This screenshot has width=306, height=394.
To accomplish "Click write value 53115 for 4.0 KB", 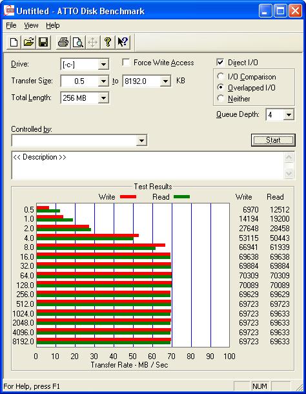I will (x=249, y=238).
